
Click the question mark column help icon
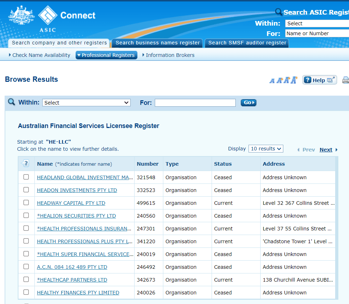coord(26,163)
